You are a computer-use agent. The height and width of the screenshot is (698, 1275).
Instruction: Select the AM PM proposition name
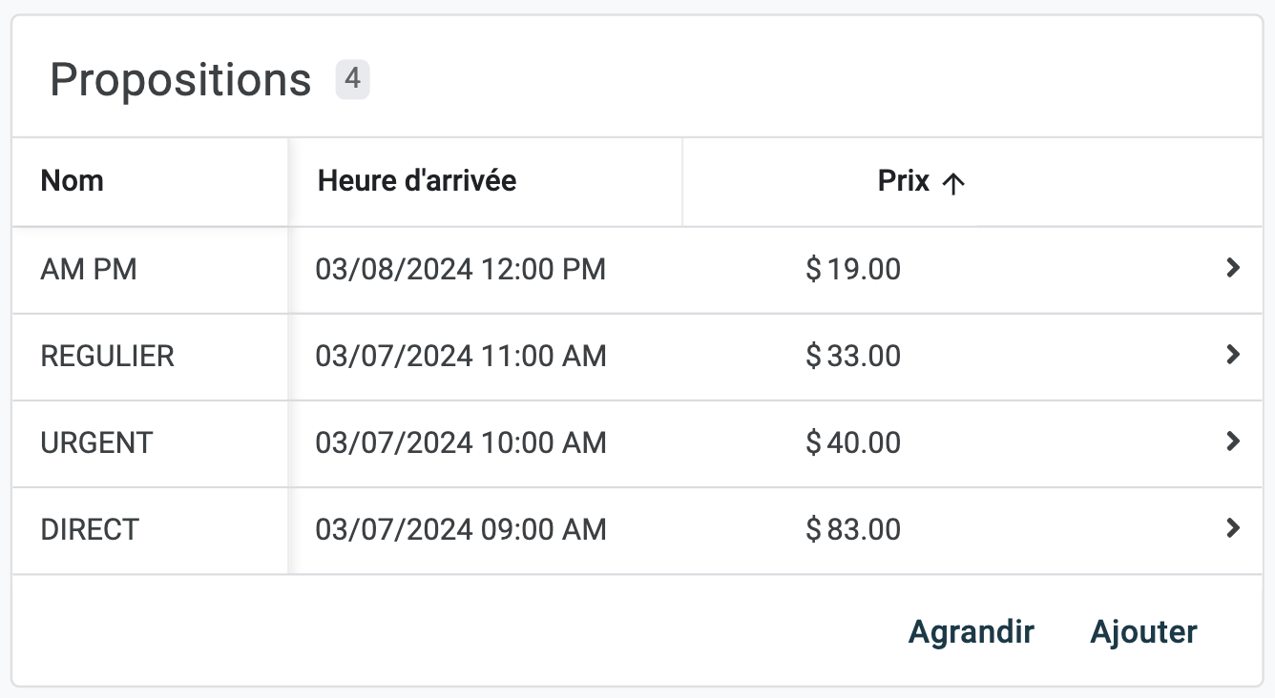pos(89,270)
